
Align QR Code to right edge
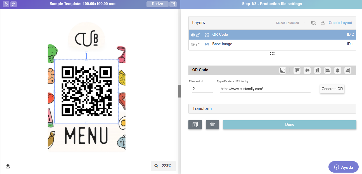tap(348, 71)
